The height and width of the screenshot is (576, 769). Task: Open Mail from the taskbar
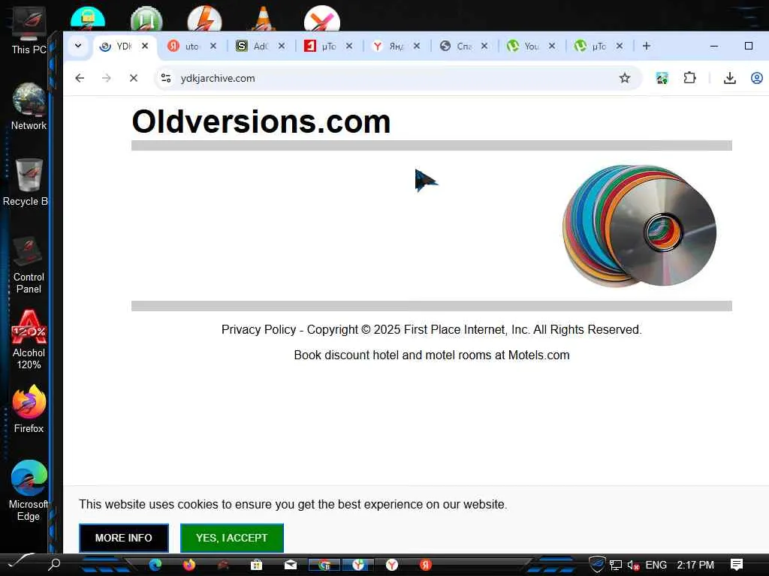point(291,565)
